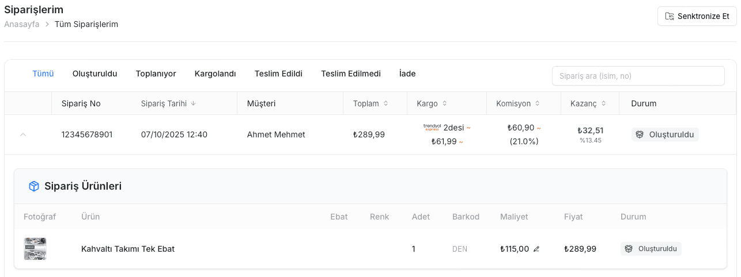Click the tilde marker next to 2desi
Image resolution: width=741 pixels, height=277 pixels.
(468, 128)
